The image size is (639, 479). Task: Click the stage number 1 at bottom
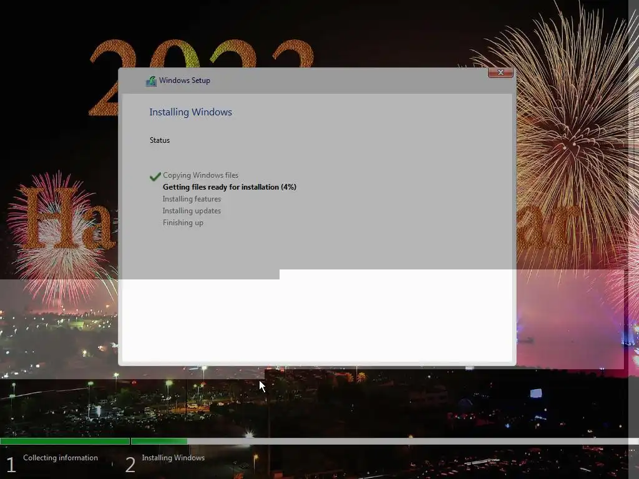pyautogui.click(x=11, y=465)
